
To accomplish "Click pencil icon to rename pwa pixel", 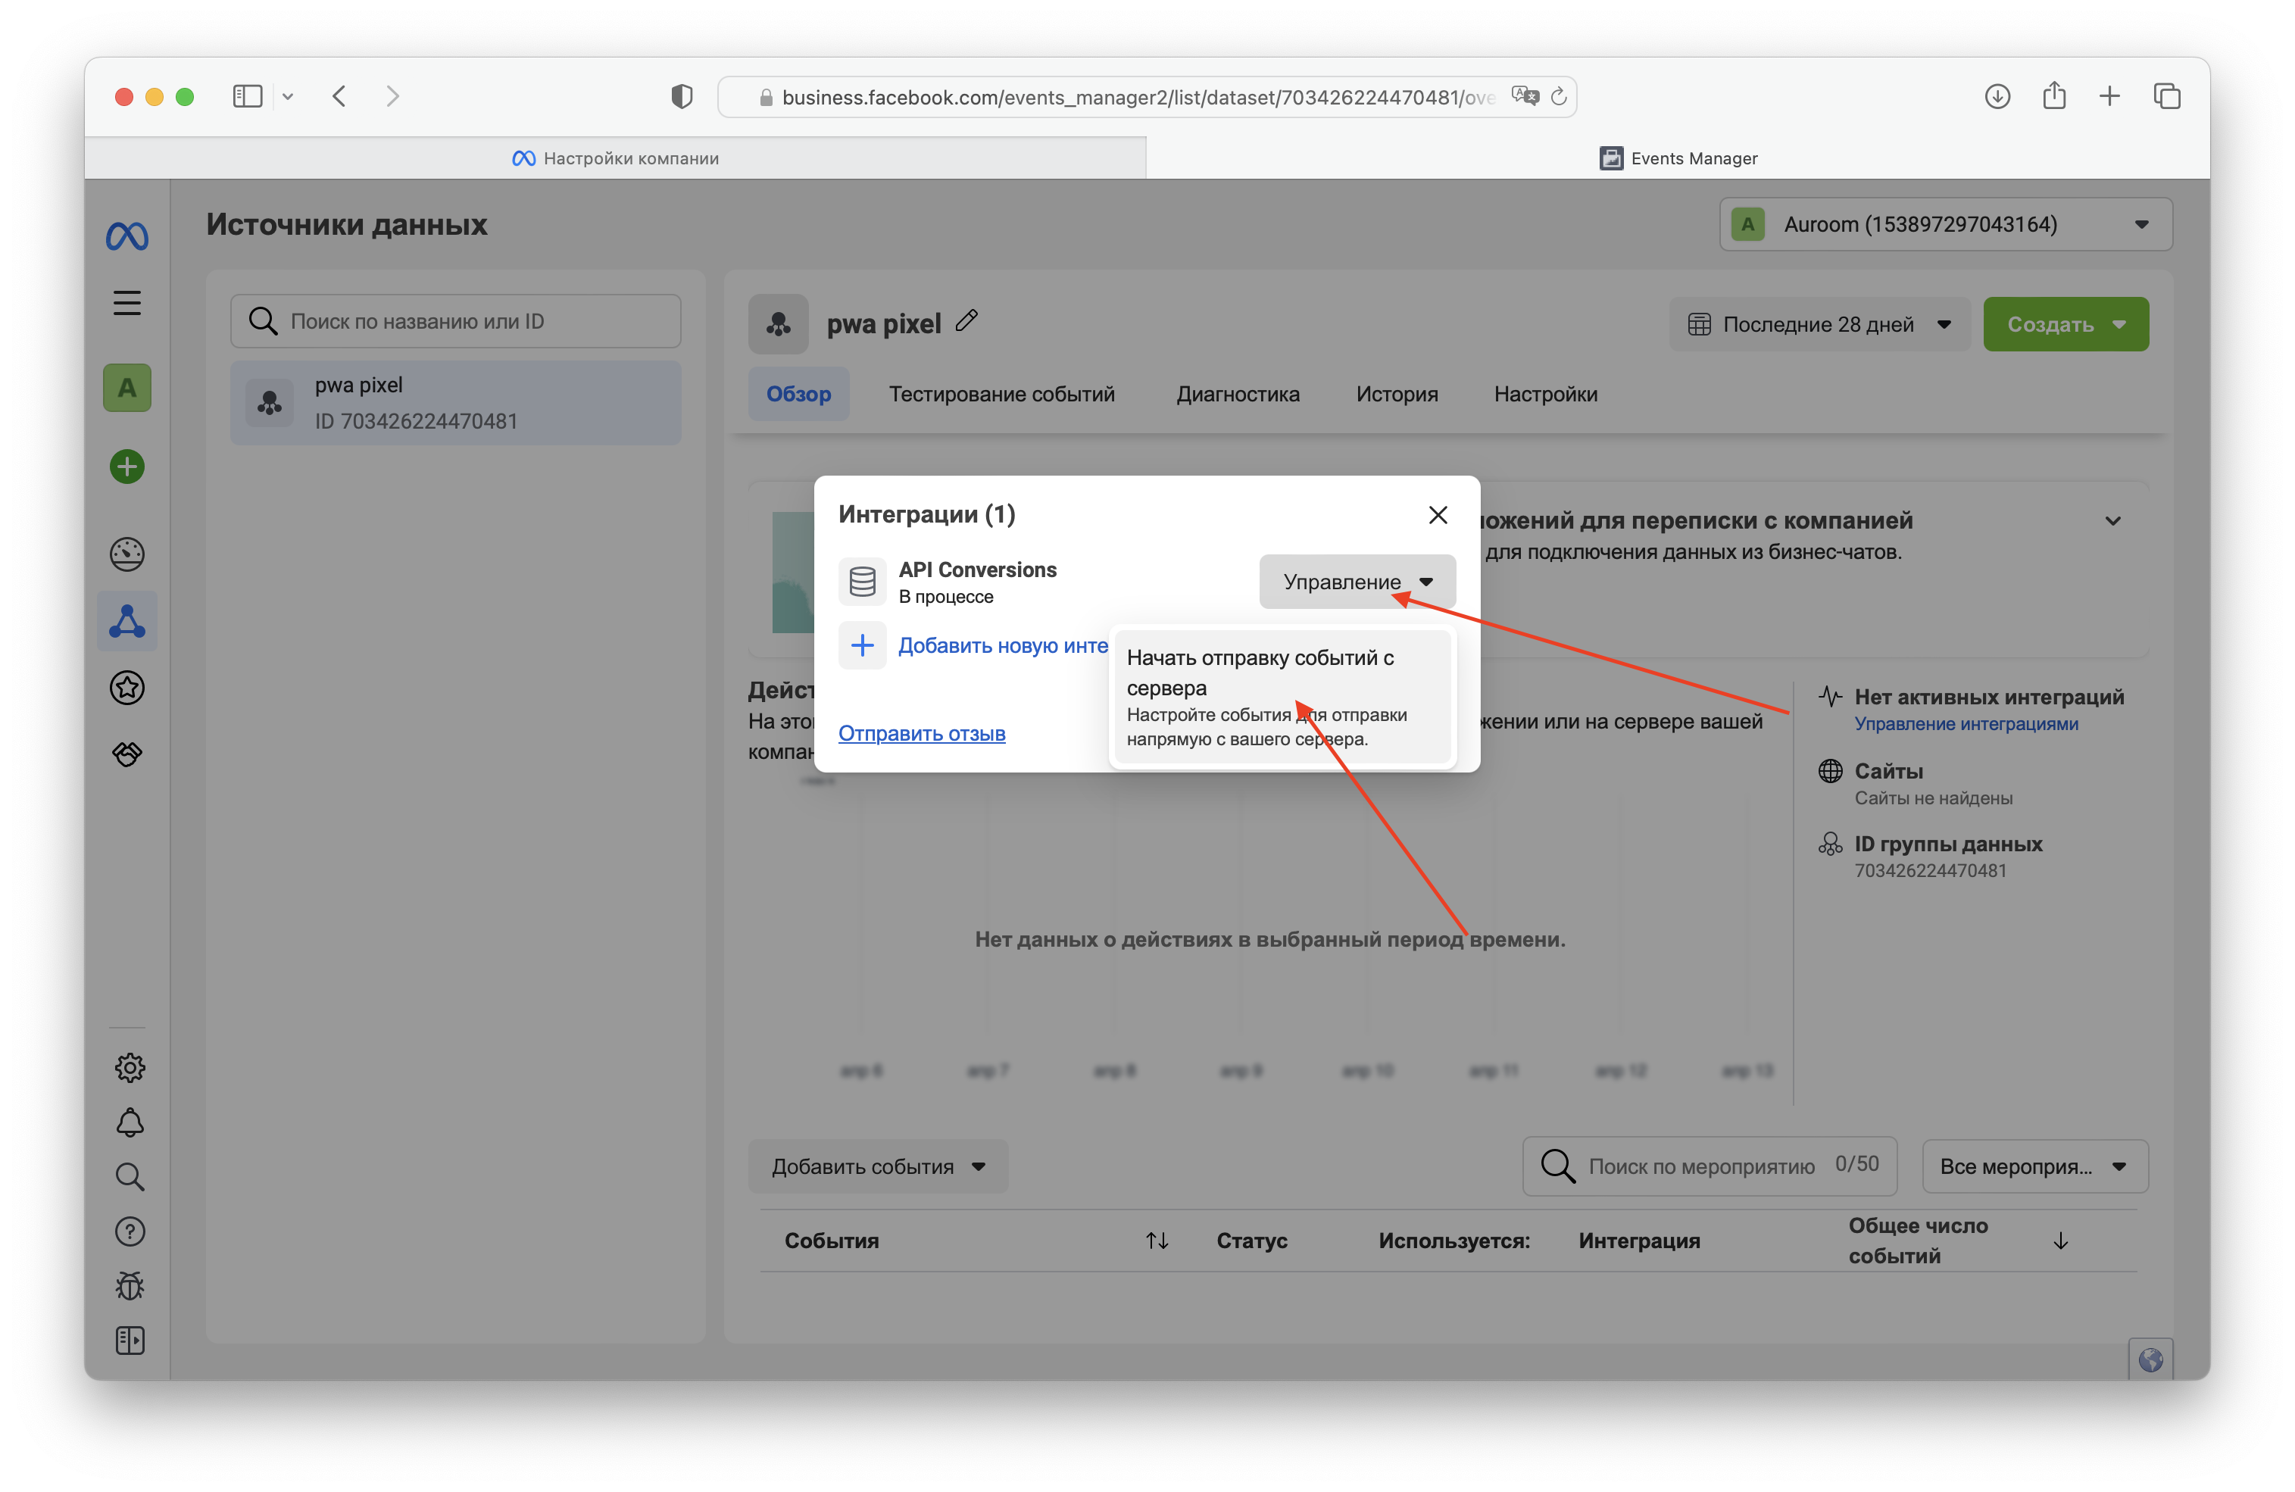I will tap(966, 321).
